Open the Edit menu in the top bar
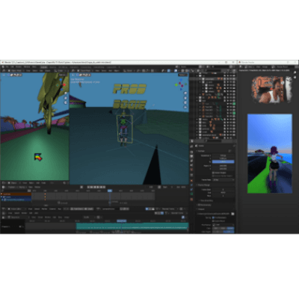This screenshot has height=299, width=299. click(x=12, y=67)
